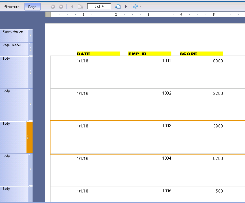The image size is (245, 203).
Task: Click the date in the 1002 row
Action: [82, 94]
